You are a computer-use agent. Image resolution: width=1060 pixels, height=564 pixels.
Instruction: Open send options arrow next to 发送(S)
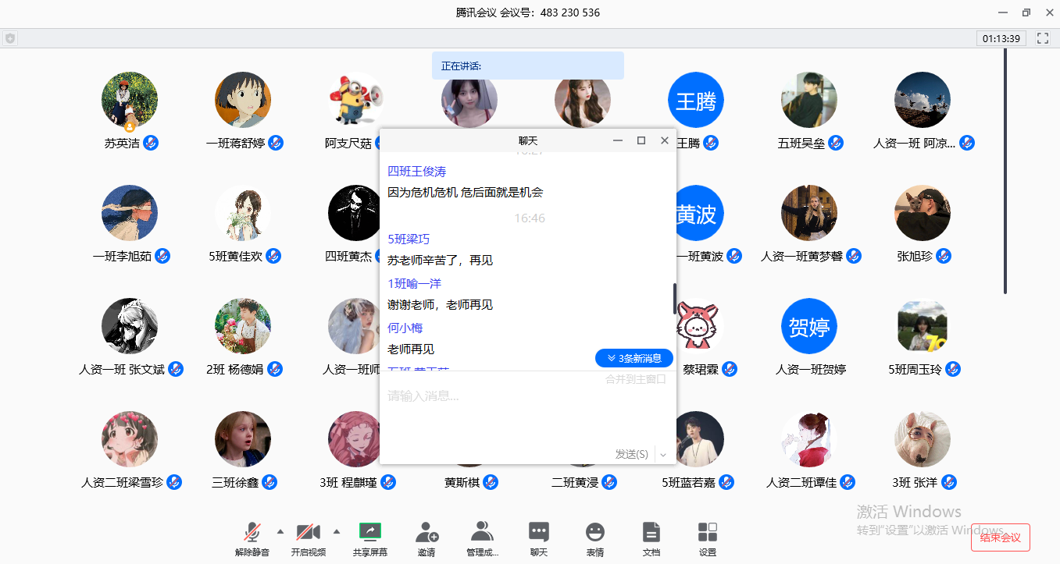pyautogui.click(x=663, y=454)
